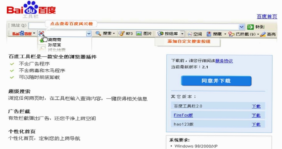The height and width of the screenshot is (149, 282).
Task: Select the 河北地震 suggestion
Action: (57, 50)
